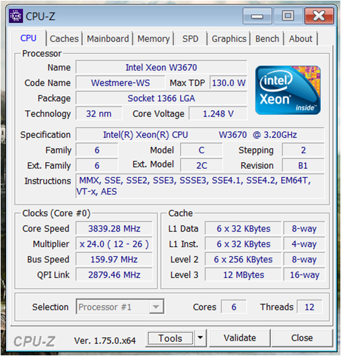
Task: Switch to the Memory tab
Action: (x=154, y=39)
